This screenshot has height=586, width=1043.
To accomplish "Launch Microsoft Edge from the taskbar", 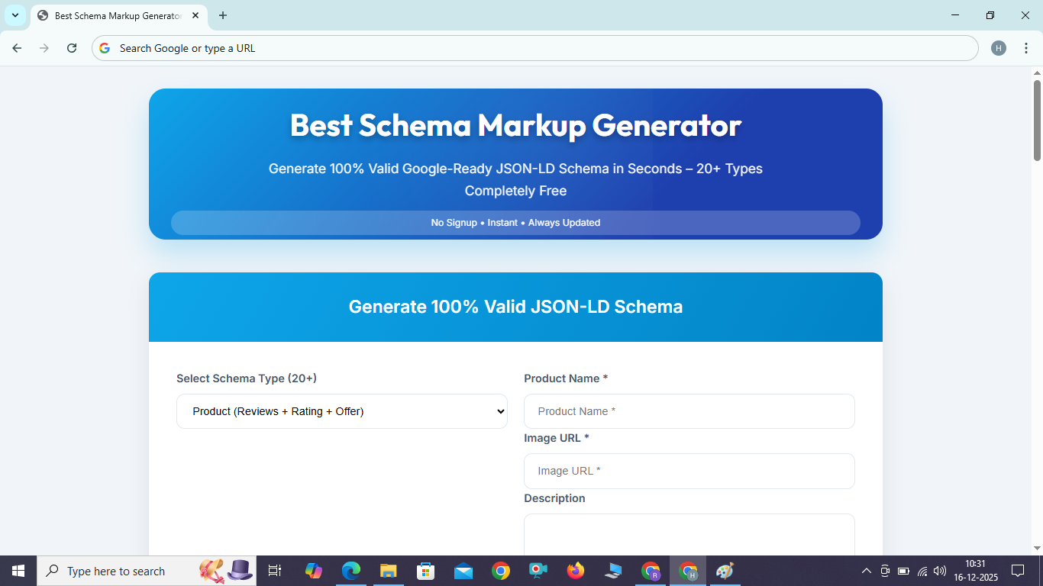I will (x=350, y=571).
